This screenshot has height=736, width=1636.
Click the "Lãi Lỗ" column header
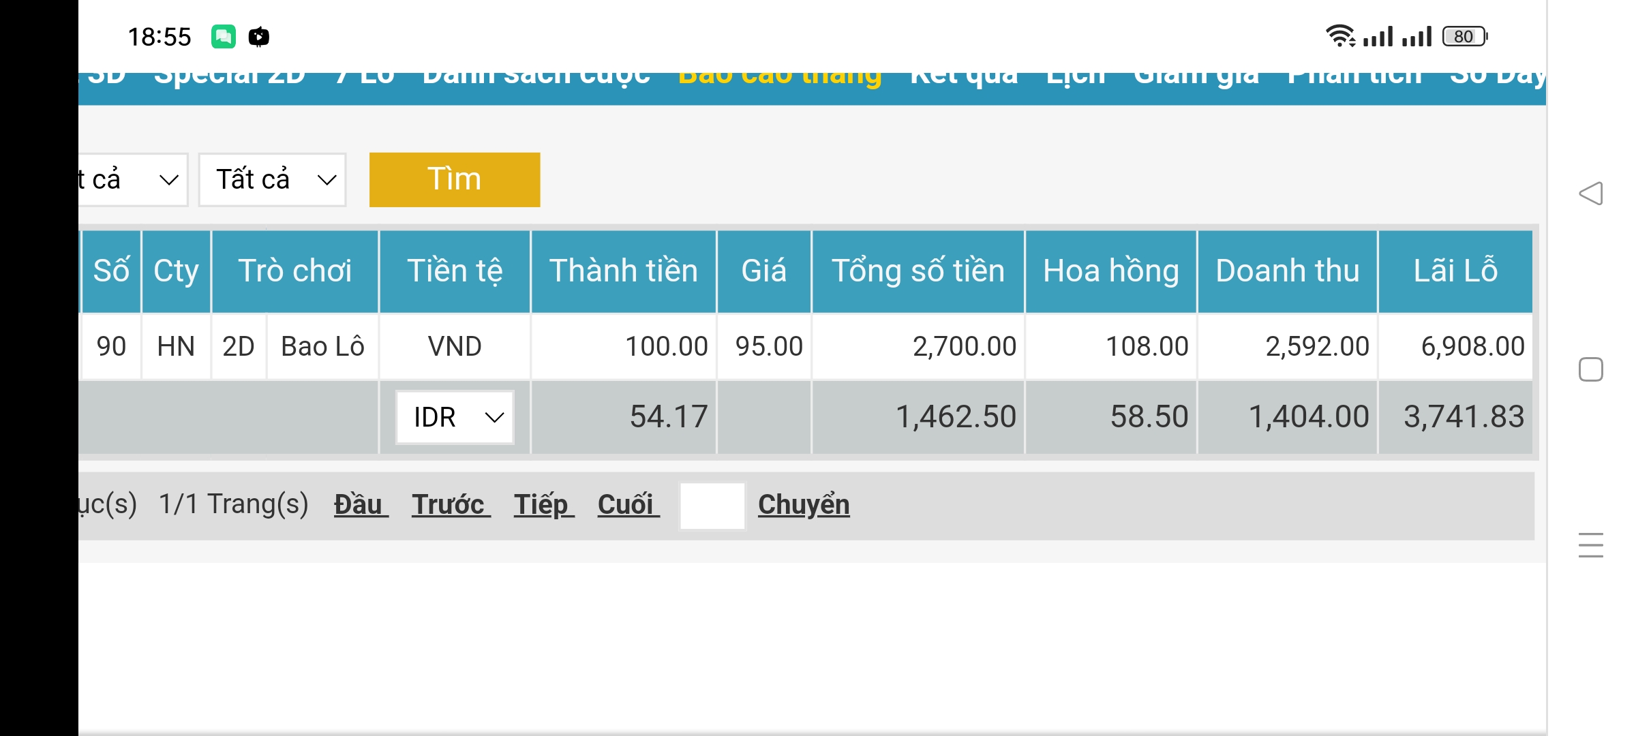(x=1455, y=271)
